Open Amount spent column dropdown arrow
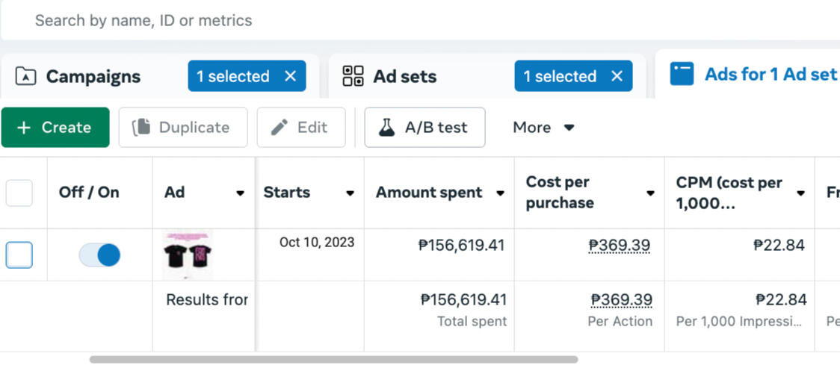840x374 pixels. 500,193
